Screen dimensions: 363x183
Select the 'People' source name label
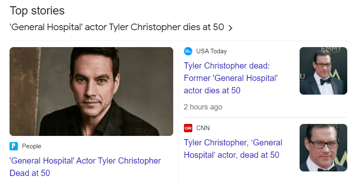[31, 146]
